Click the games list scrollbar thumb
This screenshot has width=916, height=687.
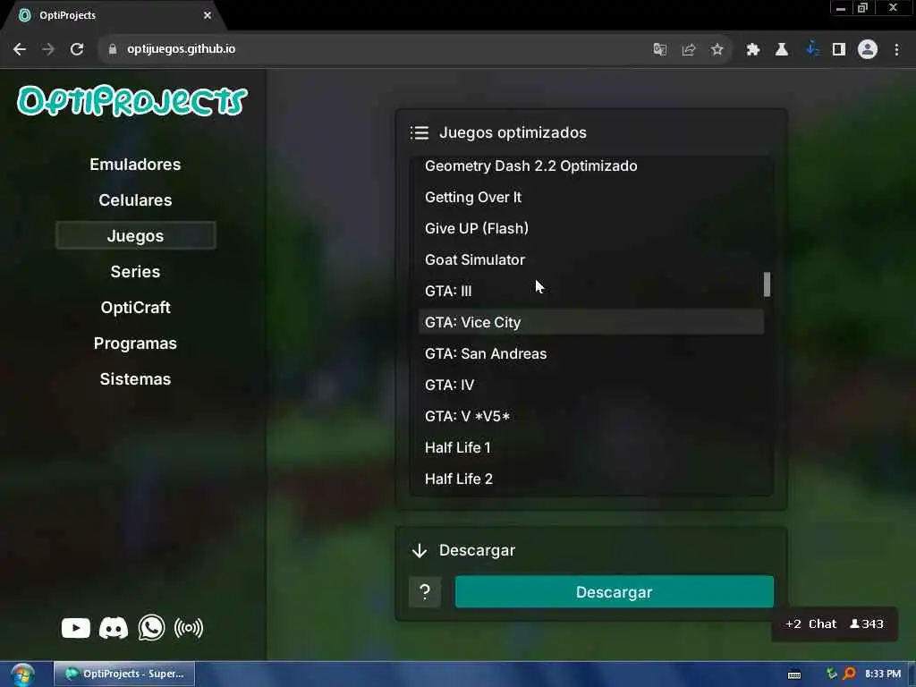[767, 284]
